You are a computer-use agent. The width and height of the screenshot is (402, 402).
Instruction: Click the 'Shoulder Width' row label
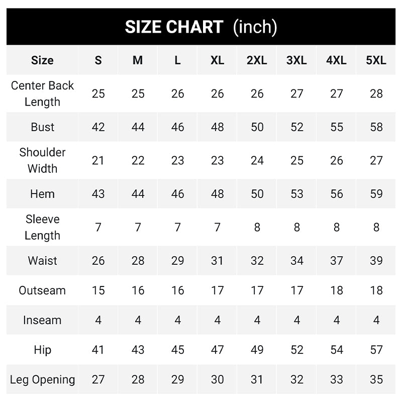click(42, 160)
